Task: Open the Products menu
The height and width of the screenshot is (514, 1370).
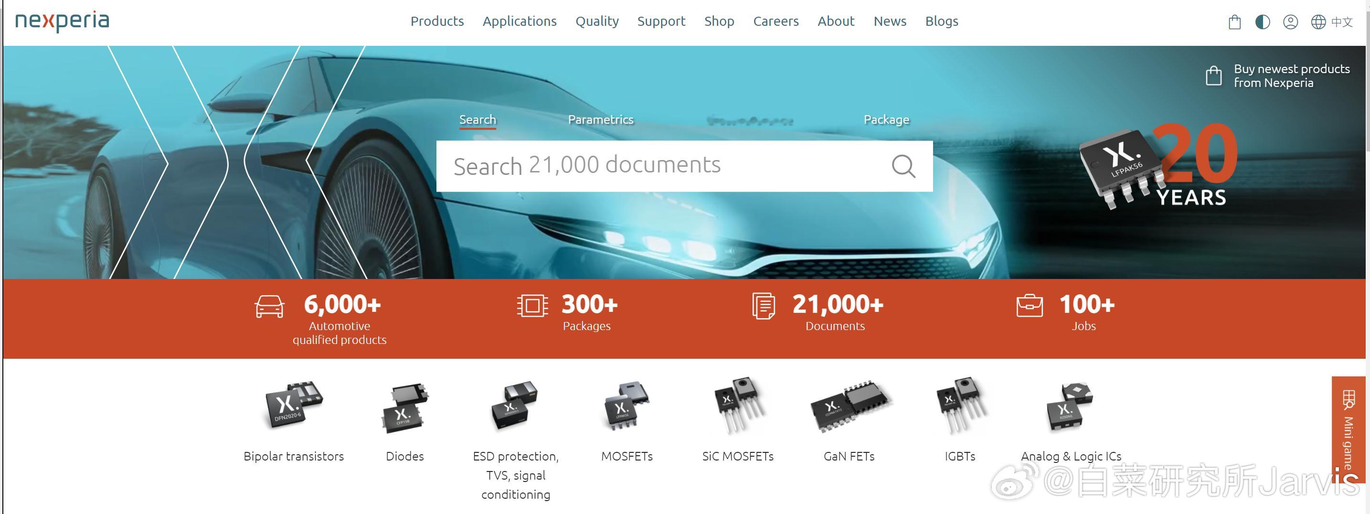Action: 437,21
